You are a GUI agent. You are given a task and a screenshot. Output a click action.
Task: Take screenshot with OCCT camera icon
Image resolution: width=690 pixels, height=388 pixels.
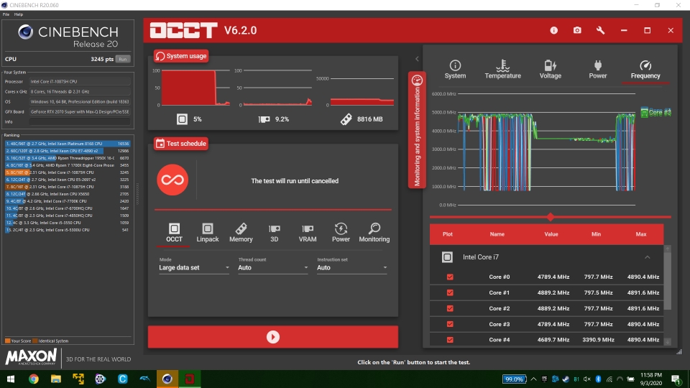577,30
